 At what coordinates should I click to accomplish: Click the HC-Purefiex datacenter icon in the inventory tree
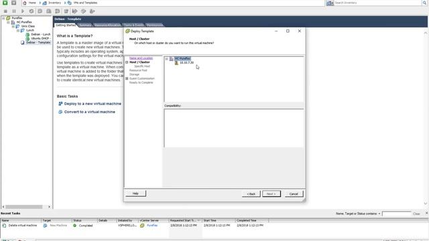tap(13, 22)
